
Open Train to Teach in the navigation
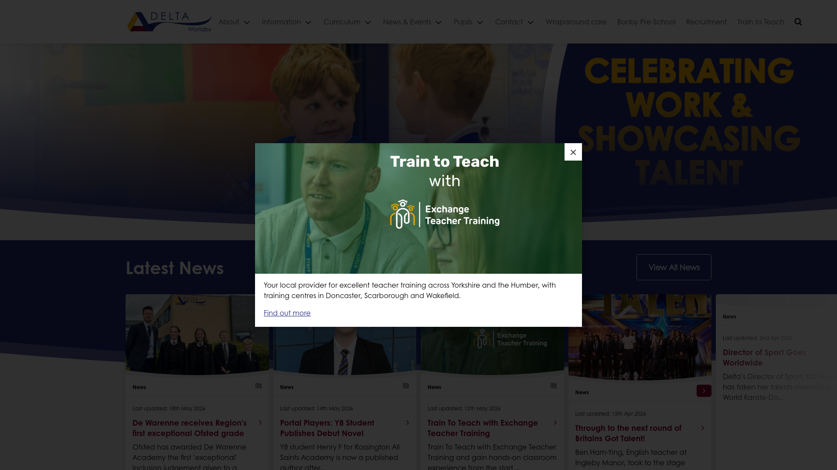(x=761, y=22)
